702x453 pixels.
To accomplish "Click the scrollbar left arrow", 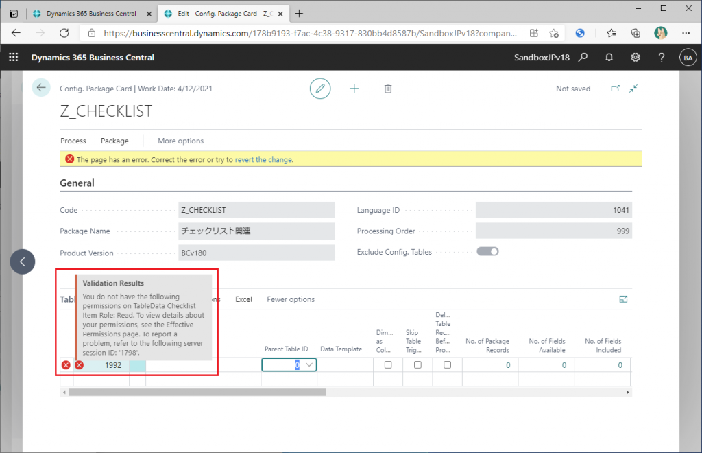I will tap(64, 392).
